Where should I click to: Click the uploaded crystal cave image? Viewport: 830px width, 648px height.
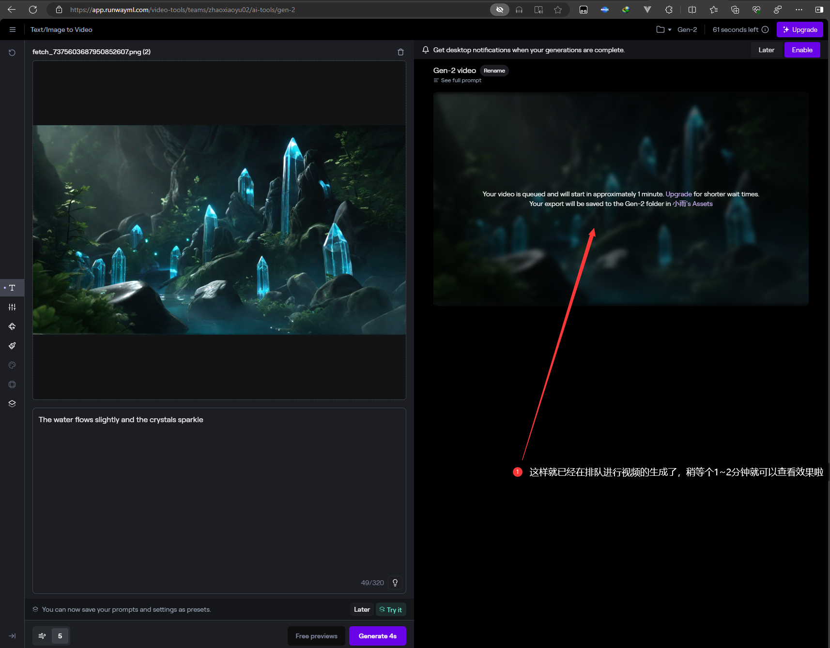pos(219,230)
